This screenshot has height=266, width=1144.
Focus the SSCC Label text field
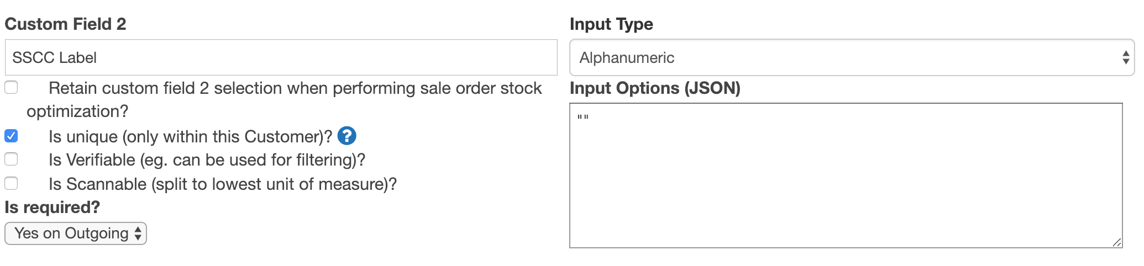(281, 57)
